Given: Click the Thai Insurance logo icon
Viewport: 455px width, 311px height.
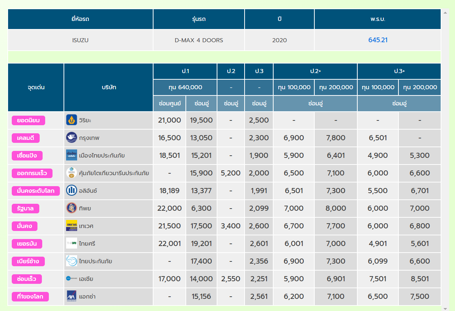Looking at the screenshot, I should [x=72, y=261].
